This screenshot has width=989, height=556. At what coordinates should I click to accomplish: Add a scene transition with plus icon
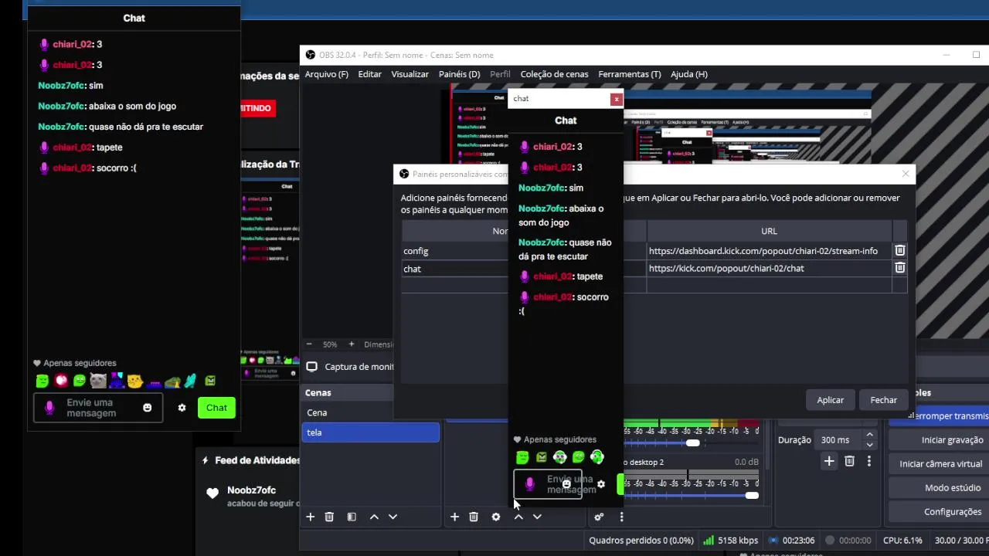point(829,461)
